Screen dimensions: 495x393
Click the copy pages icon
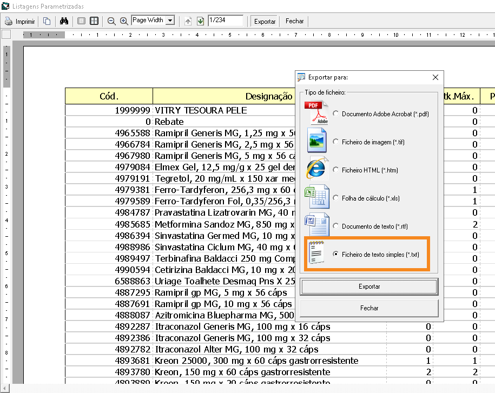click(x=47, y=21)
